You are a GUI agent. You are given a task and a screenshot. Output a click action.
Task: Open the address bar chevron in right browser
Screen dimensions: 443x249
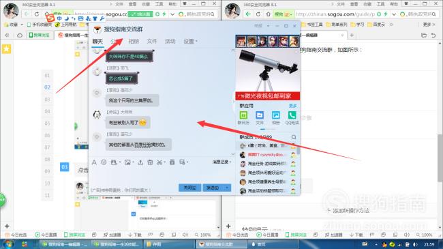click(393, 14)
